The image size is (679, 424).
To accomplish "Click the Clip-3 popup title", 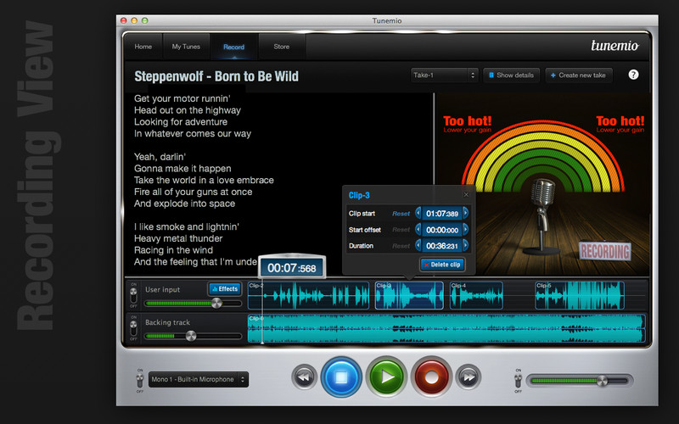I will (359, 195).
